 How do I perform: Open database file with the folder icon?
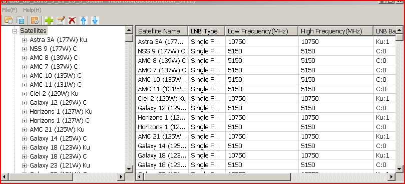pyautogui.click(x=9, y=20)
